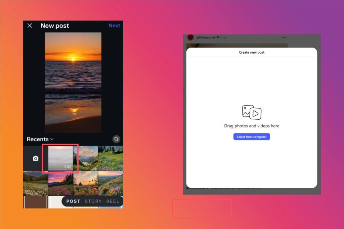The height and width of the screenshot is (229, 344).
Task: Toggle multiple photo selection mode
Action: point(116,139)
